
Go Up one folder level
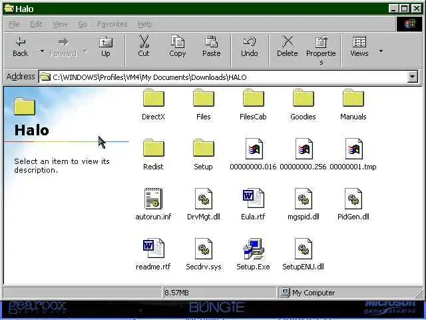pyautogui.click(x=105, y=47)
